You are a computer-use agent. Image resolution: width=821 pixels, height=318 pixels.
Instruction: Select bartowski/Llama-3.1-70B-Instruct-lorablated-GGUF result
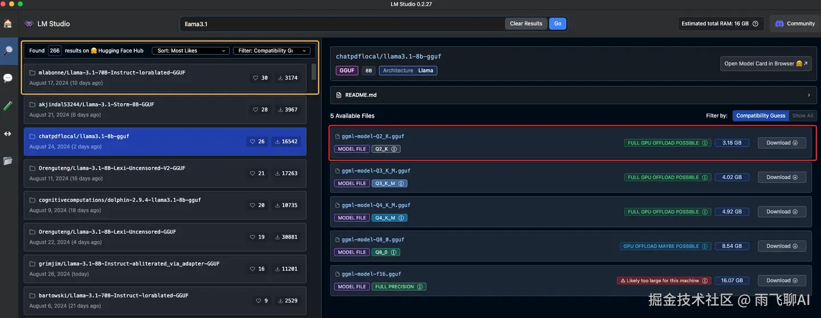point(165,301)
